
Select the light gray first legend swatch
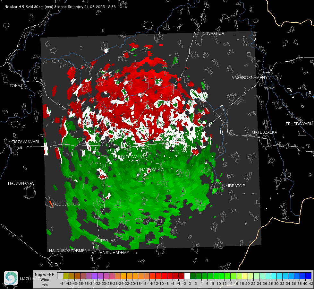point(60,276)
